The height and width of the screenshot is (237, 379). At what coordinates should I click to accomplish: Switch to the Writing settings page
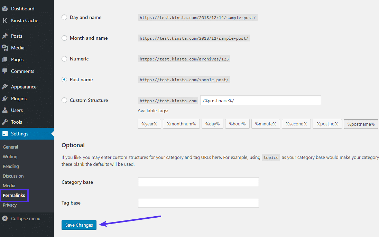(10, 157)
